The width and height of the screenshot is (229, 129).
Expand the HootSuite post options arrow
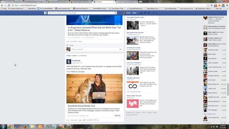122,60
